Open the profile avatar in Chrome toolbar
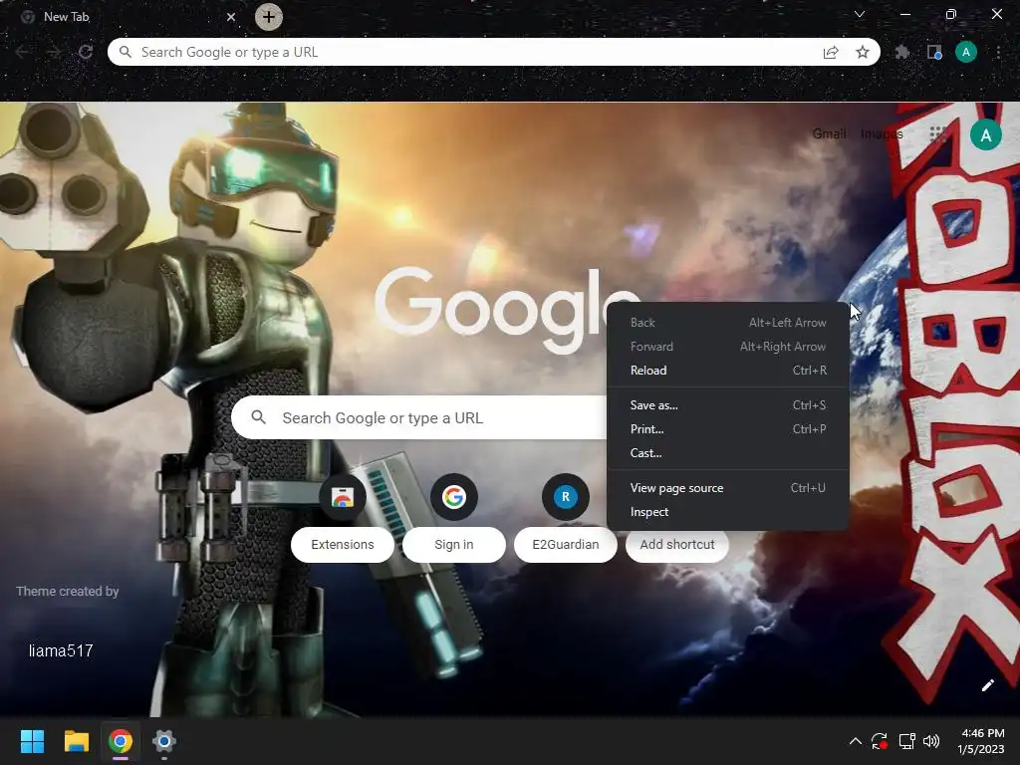The height and width of the screenshot is (765, 1020). tap(966, 52)
